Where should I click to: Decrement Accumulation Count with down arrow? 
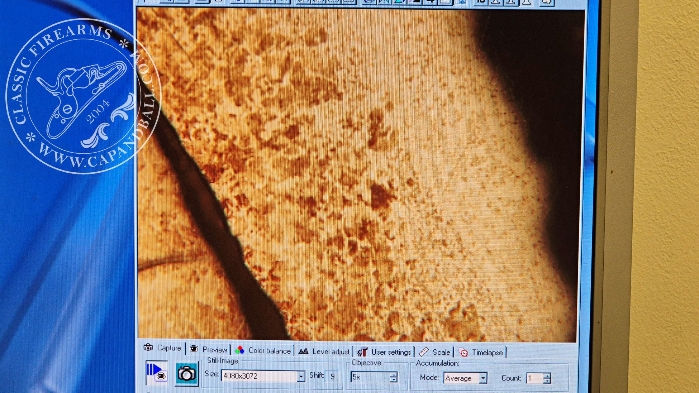547,381
